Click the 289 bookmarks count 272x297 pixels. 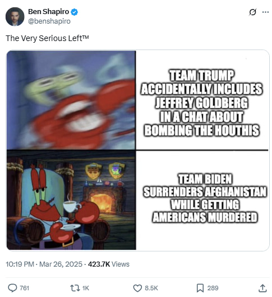[213, 288]
